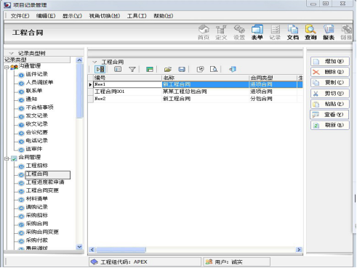Select the 工程合同001 row in table
Viewport: 357px width, 268px height.
[195, 92]
